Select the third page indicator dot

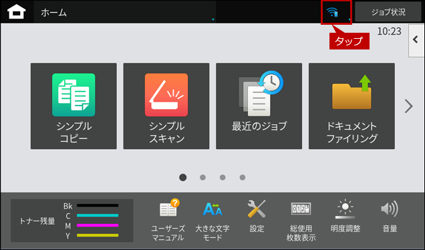(223, 177)
